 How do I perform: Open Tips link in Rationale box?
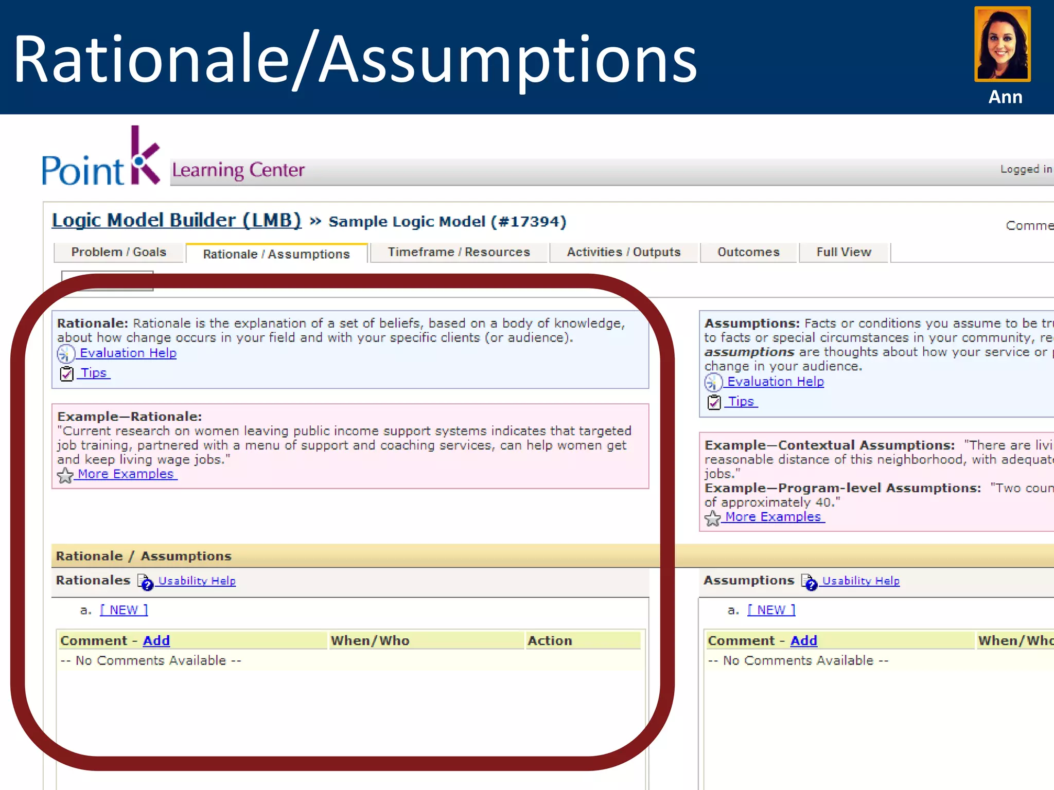(94, 372)
